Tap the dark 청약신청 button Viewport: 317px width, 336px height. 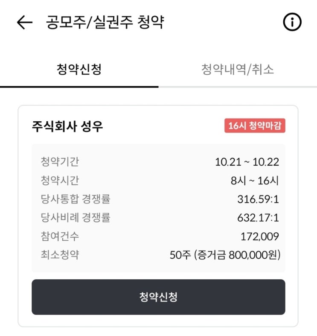tap(159, 297)
